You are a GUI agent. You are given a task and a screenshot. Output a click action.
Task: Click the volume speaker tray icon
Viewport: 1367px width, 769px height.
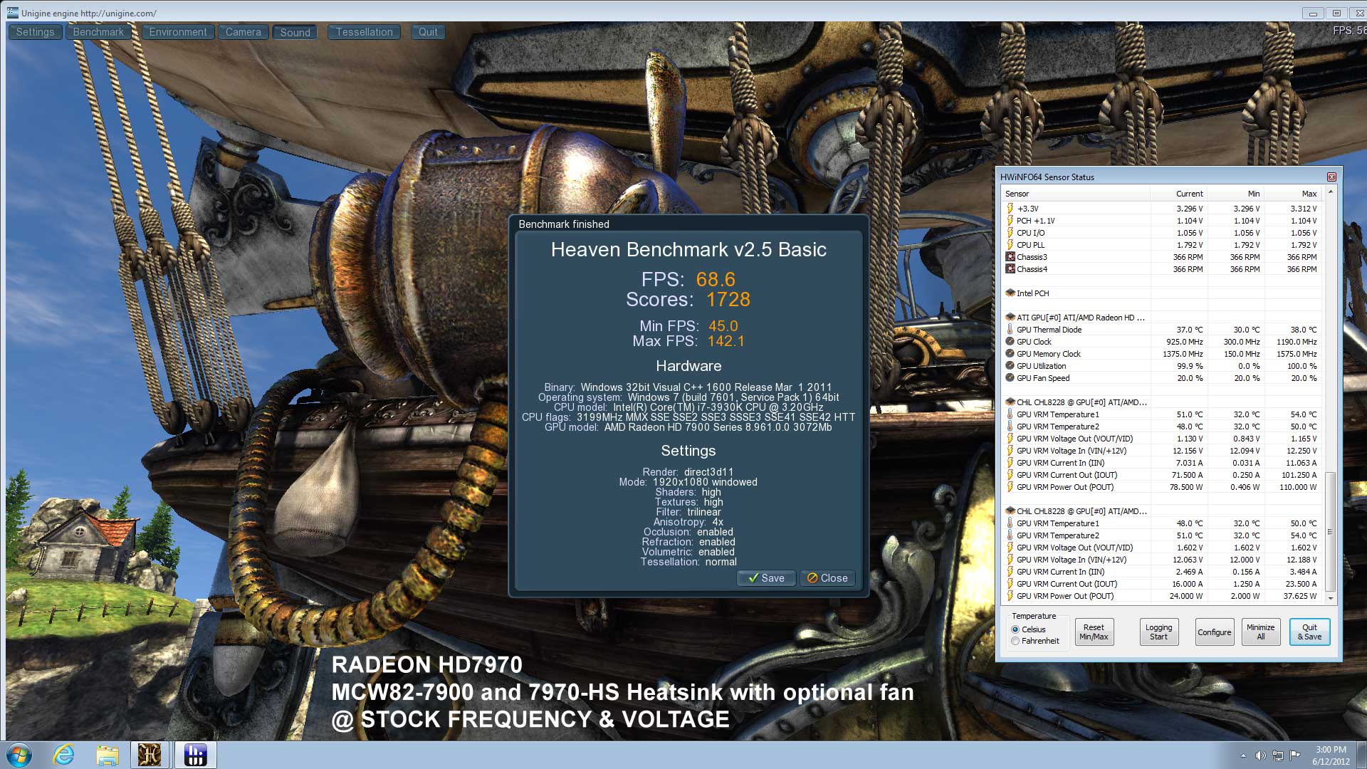point(1260,755)
